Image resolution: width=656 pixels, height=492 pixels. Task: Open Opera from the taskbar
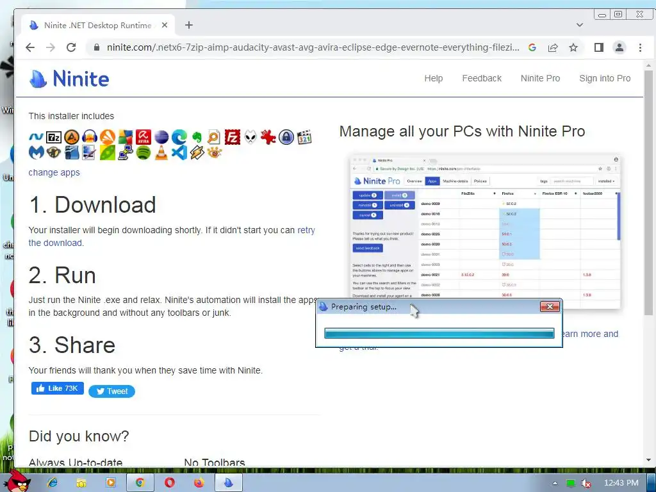click(x=169, y=483)
